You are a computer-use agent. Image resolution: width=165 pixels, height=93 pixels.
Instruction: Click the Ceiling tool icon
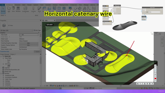pyautogui.click(x=44, y=9)
